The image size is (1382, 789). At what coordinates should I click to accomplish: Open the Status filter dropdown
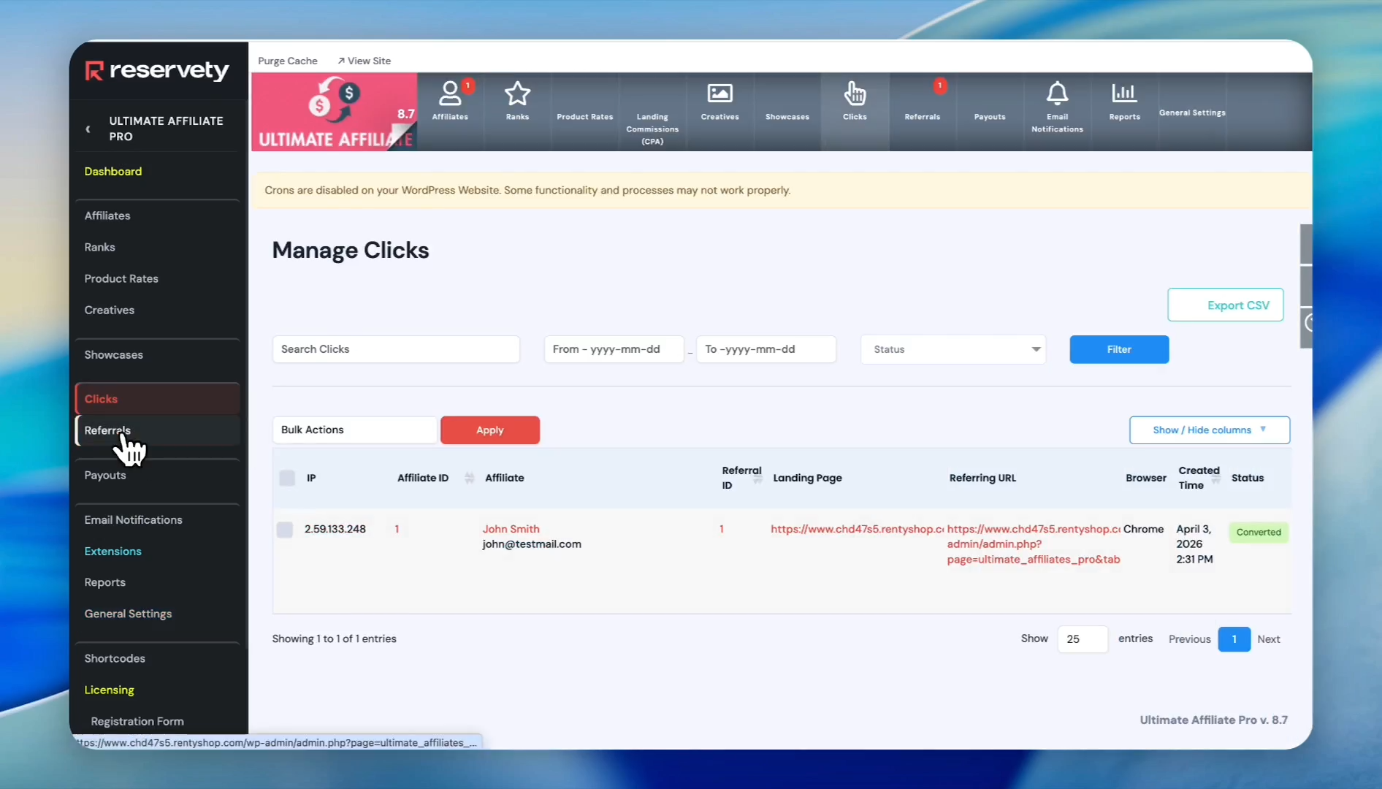pyautogui.click(x=953, y=349)
